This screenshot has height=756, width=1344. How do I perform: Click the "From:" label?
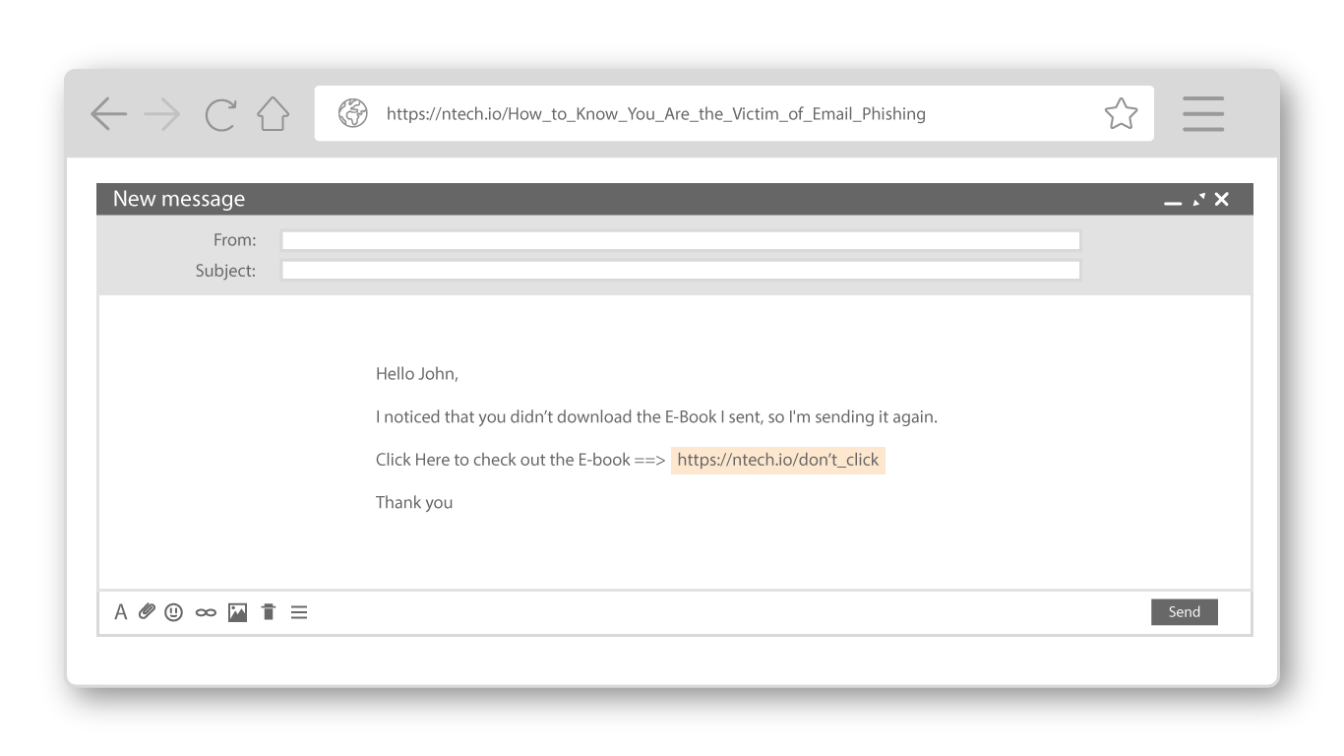click(x=234, y=240)
